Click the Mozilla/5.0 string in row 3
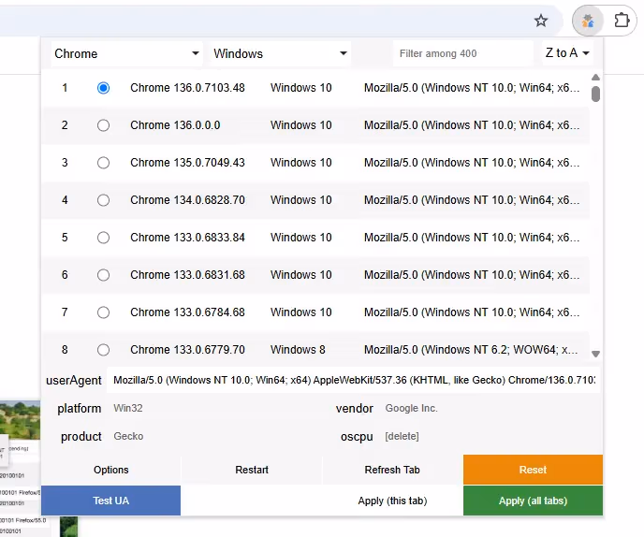This screenshot has height=537, width=644. 472,163
